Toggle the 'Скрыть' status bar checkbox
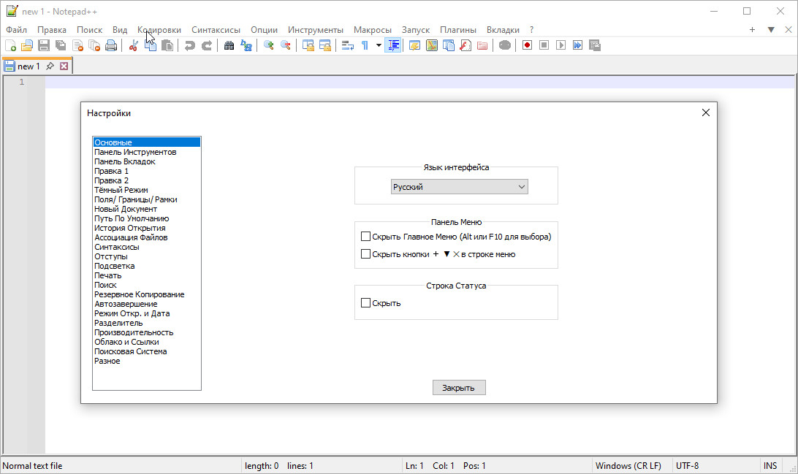 tap(366, 303)
